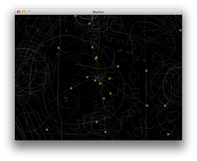Click the second yellow marker from top, near top center
The image size is (197, 161).
(x=89, y=24)
